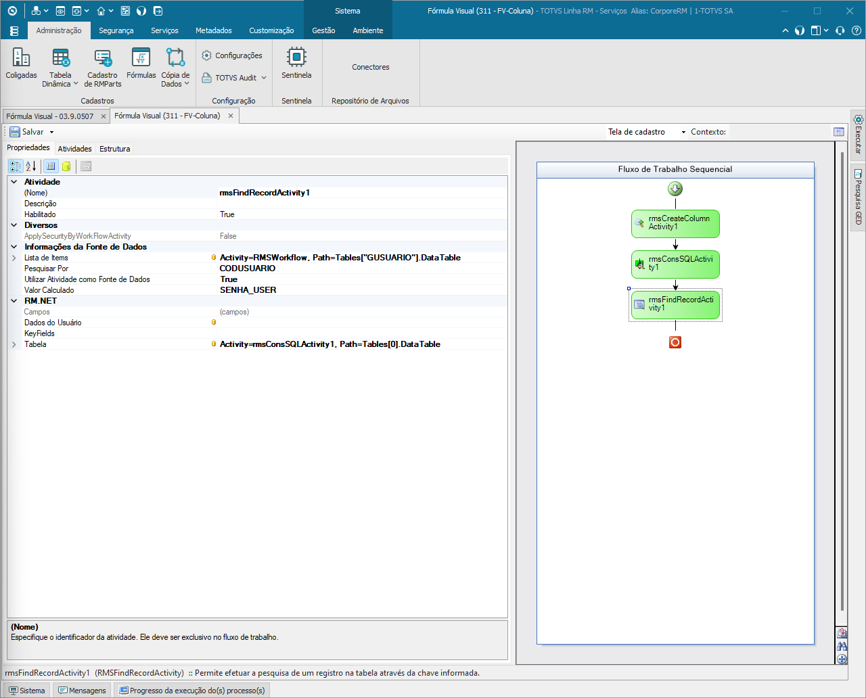Click the grid squares icon in quick toolbar
This screenshot has width=866, height=698.
pos(125,11)
